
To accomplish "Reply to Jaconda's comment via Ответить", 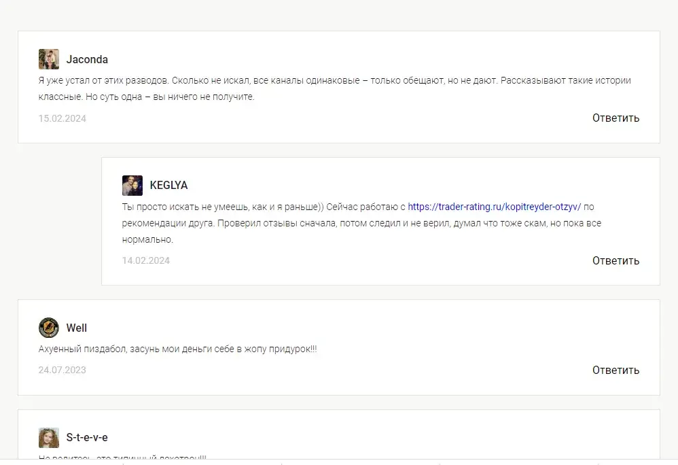I will click(615, 118).
